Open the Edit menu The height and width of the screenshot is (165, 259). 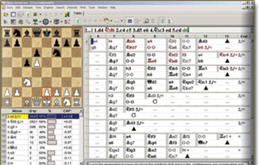18,8
